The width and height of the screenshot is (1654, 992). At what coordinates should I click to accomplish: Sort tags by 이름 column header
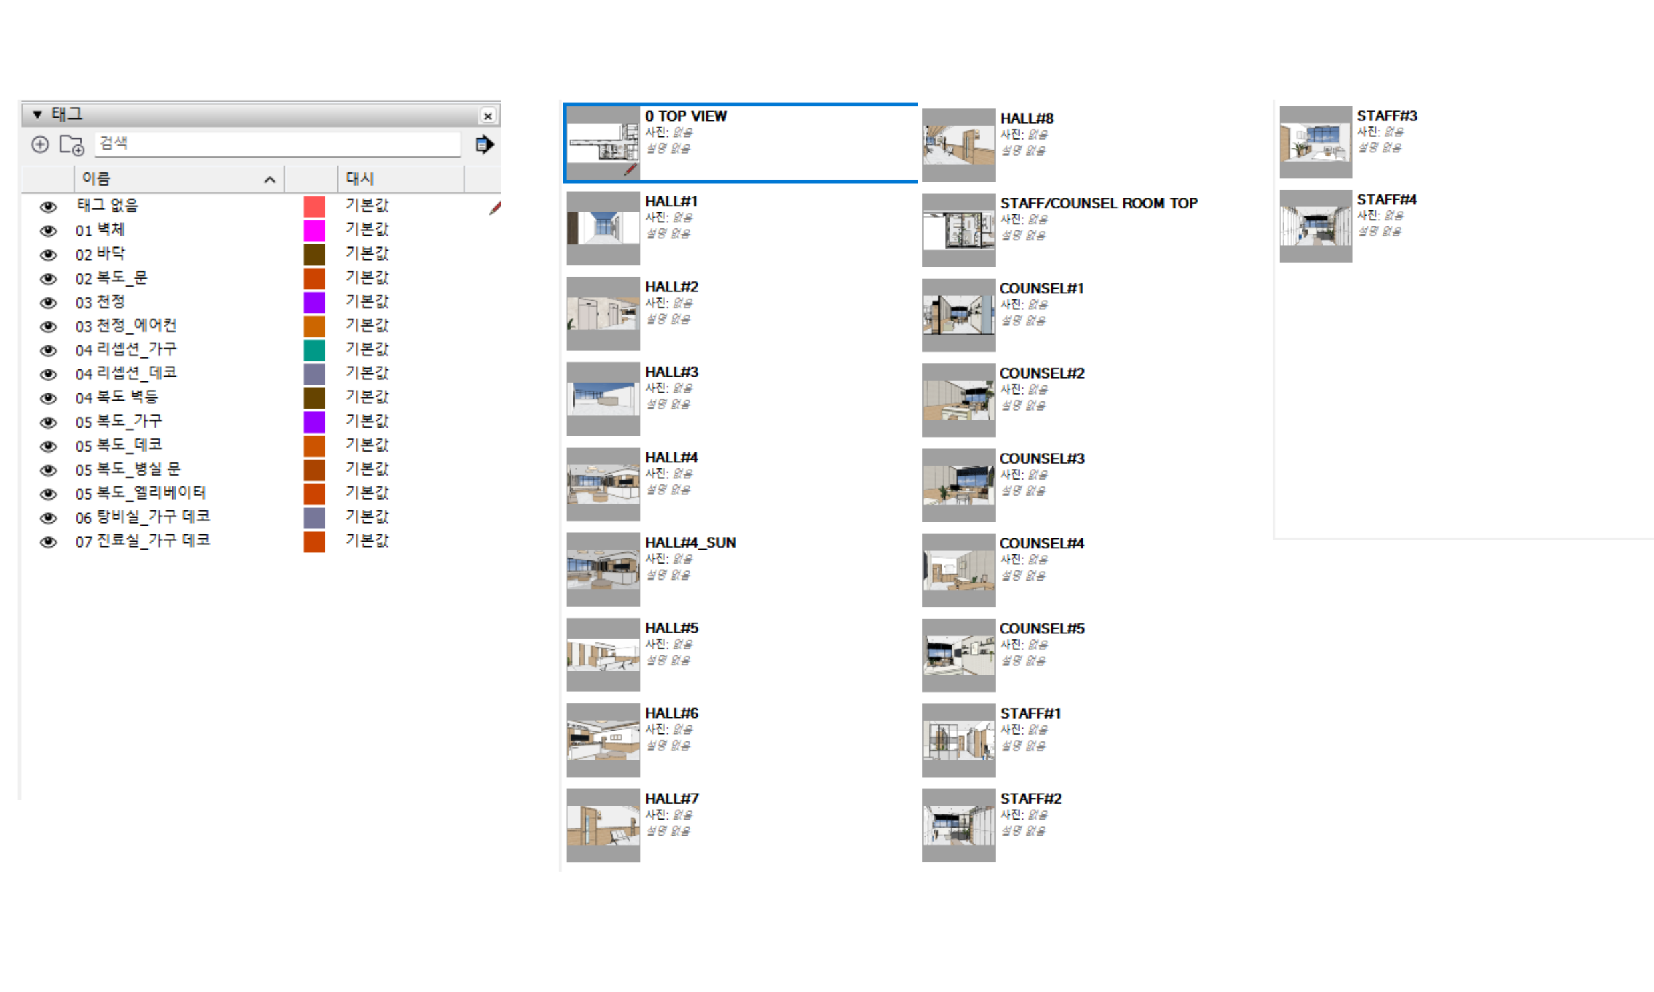179,179
